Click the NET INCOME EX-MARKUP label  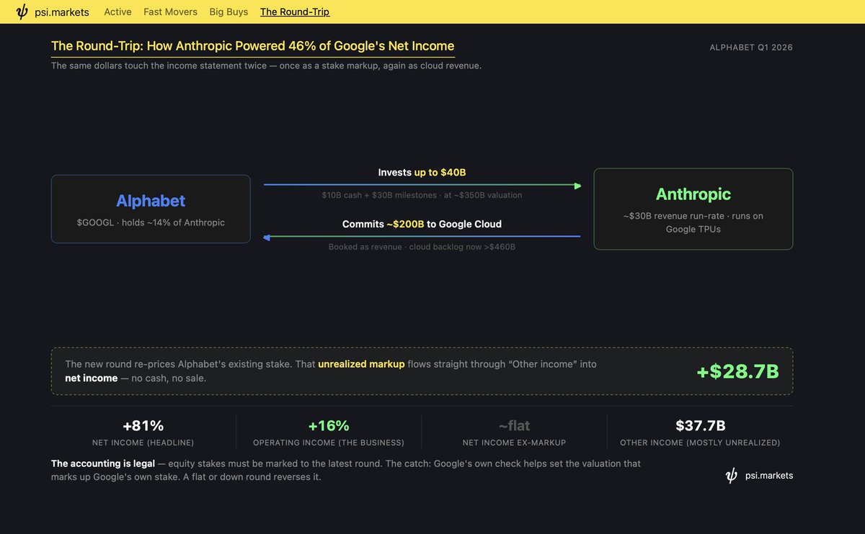tap(514, 443)
